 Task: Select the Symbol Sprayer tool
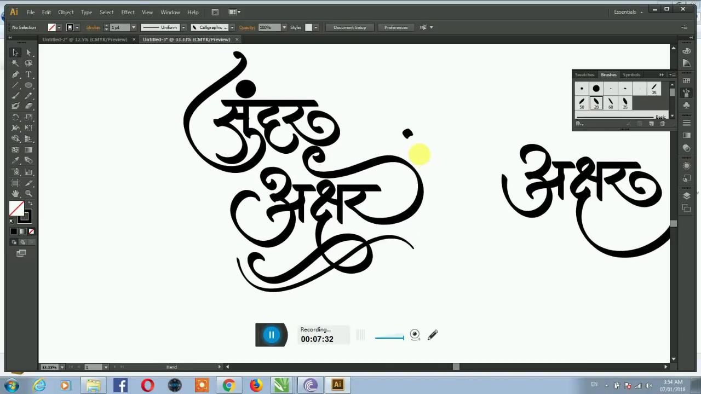tap(15, 172)
